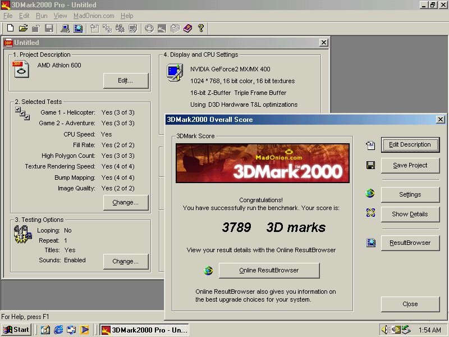Screen dimensions: 449x337
Task: Click the greyed Demo image toolbar icon
Action: pyautogui.click(x=162, y=28)
